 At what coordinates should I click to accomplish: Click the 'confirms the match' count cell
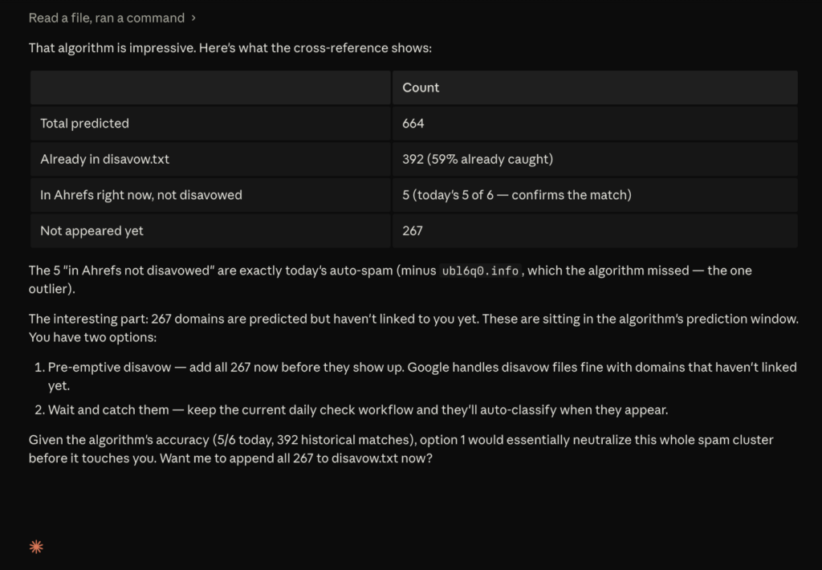pos(595,194)
